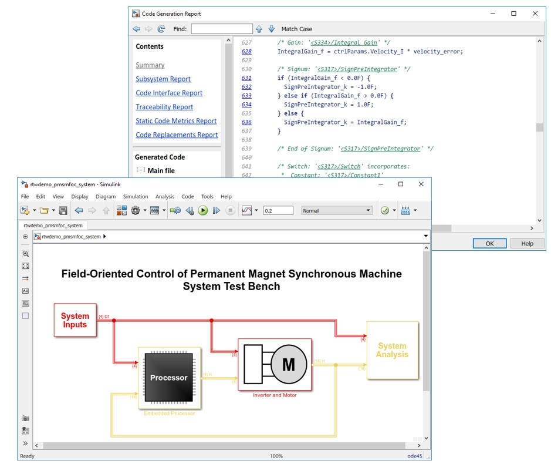Image resolution: width=551 pixels, height=464 pixels.
Task: Open dropdown arrow next to Open folder icon
Action: click(x=53, y=210)
